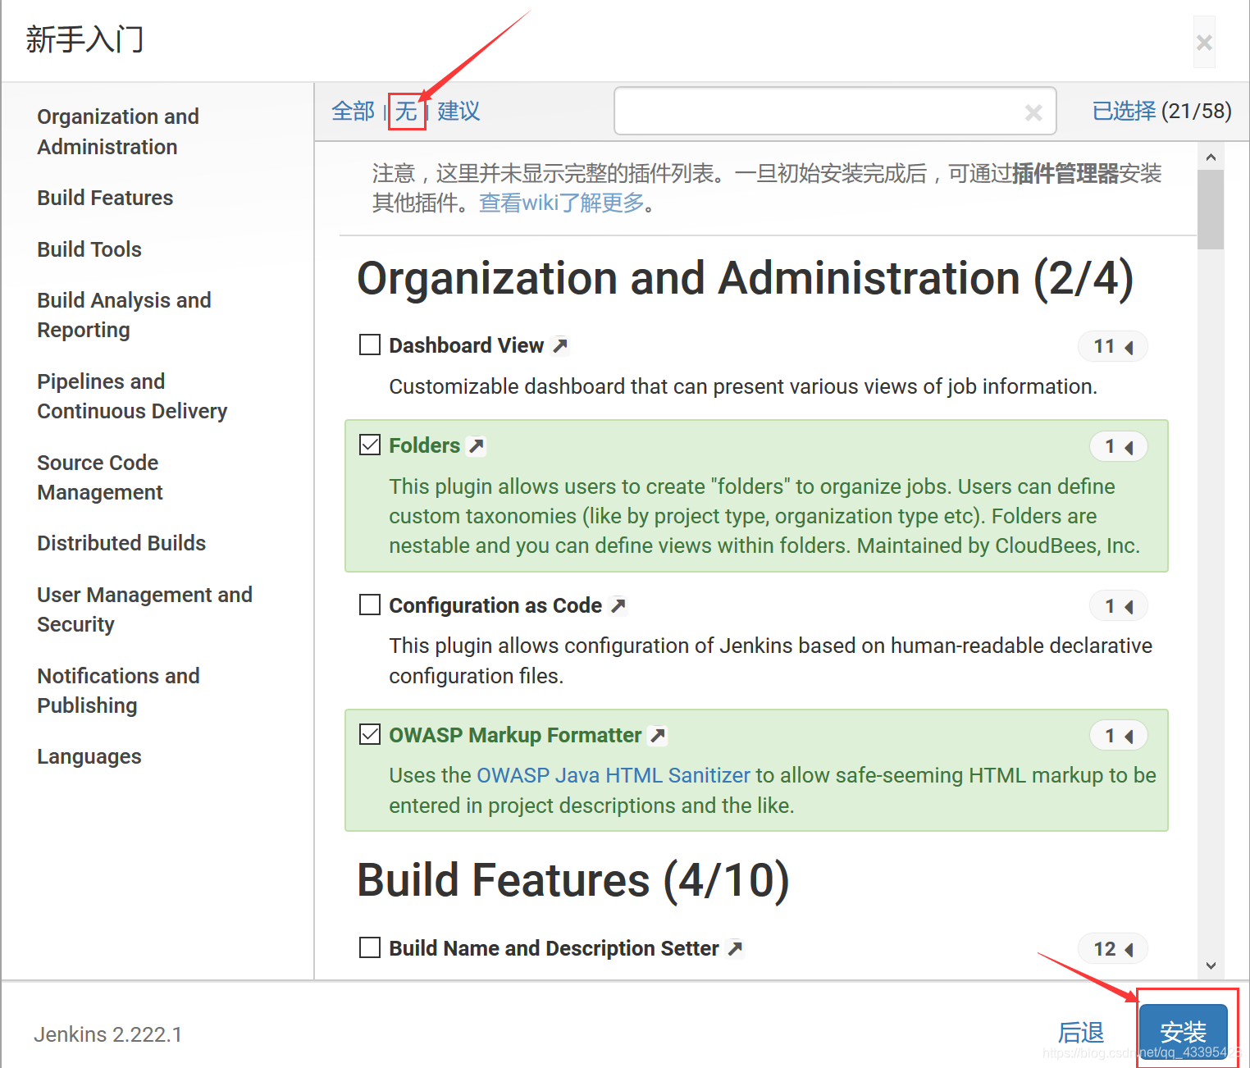Open Build Name and Description Setter link icon
The width and height of the screenshot is (1250, 1068).
pos(736,948)
